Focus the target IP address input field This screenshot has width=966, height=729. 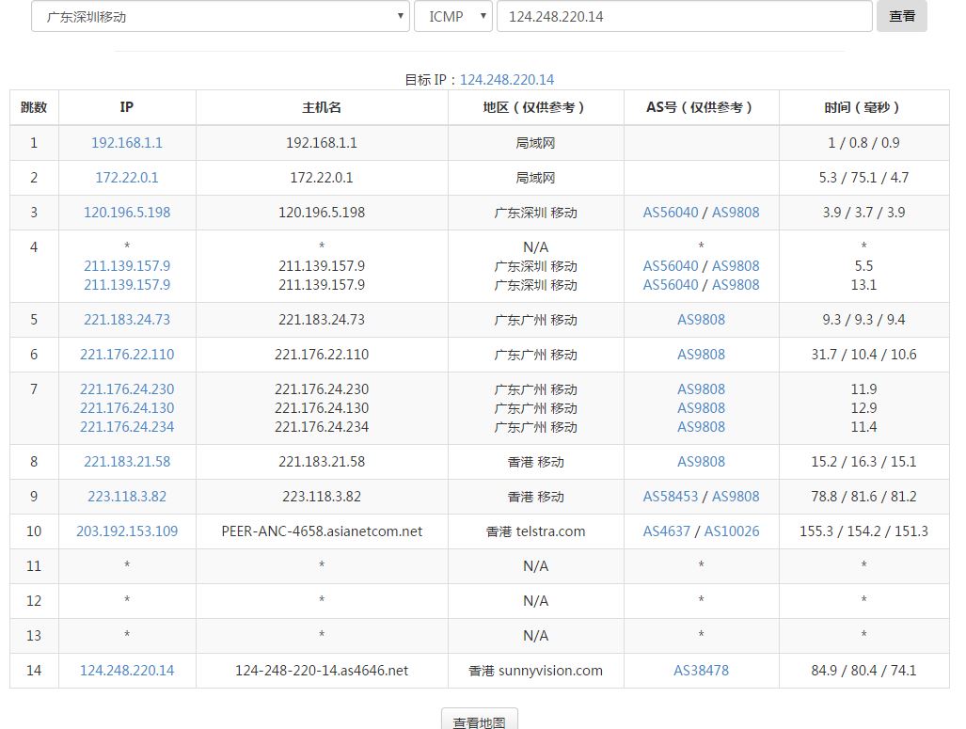pyautogui.click(x=684, y=16)
